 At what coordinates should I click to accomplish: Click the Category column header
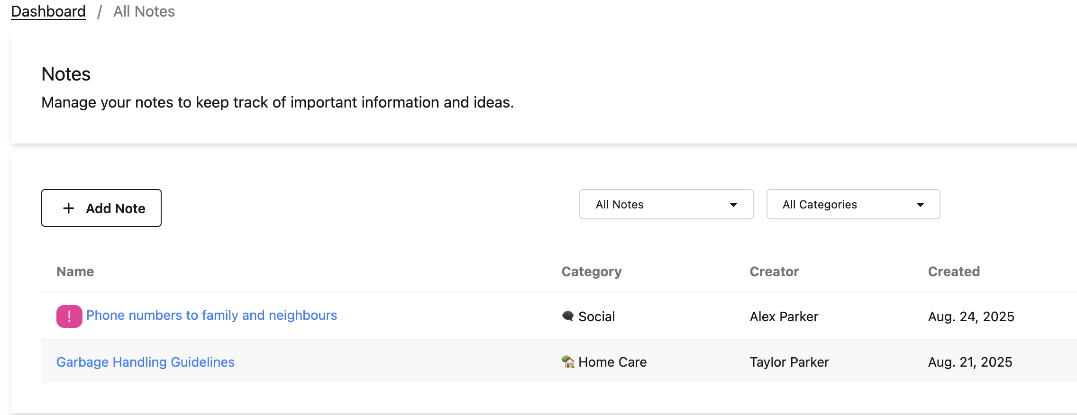click(x=591, y=271)
